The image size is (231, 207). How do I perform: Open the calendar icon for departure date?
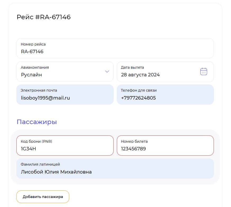(204, 71)
